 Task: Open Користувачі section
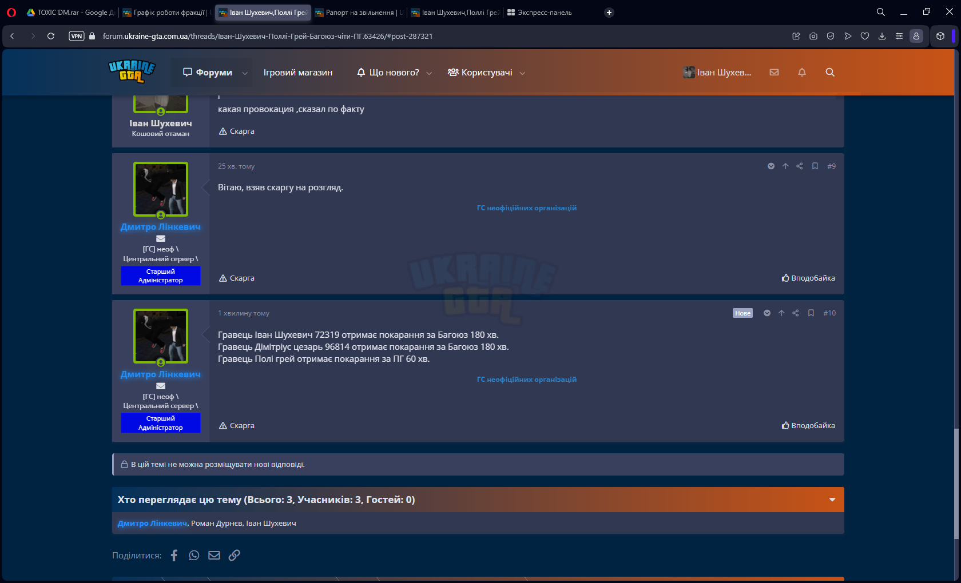pyautogui.click(x=480, y=73)
